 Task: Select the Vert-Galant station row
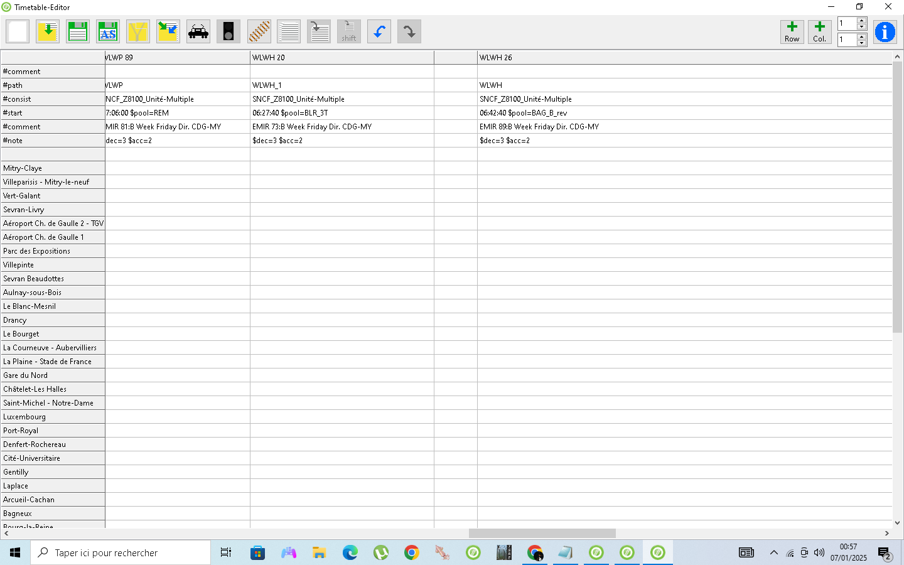tap(53, 195)
